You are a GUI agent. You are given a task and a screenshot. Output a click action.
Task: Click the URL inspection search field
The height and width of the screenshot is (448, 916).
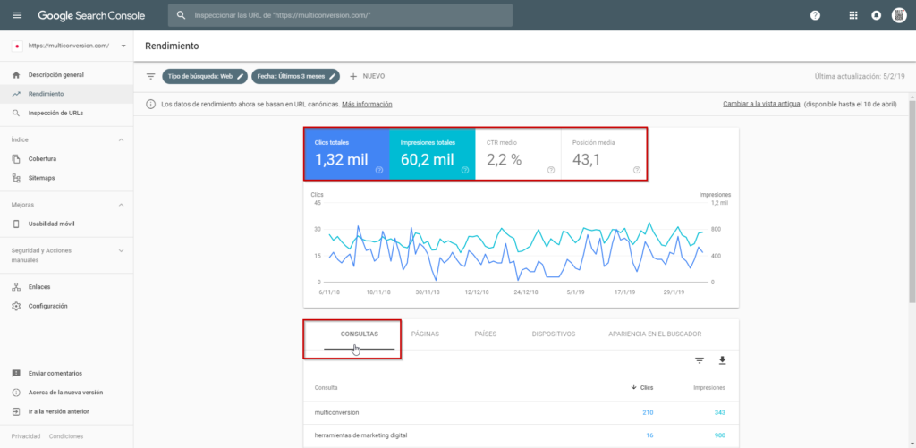tap(340, 15)
